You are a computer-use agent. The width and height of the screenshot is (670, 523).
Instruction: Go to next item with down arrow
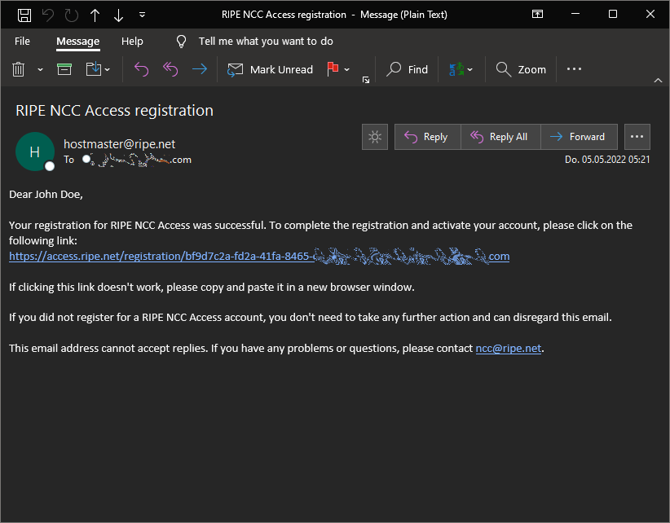(118, 15)
